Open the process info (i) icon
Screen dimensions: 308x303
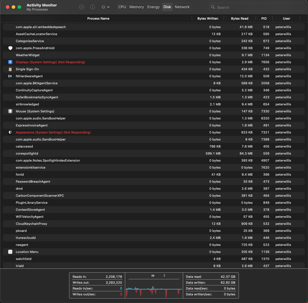pos(93,7)
